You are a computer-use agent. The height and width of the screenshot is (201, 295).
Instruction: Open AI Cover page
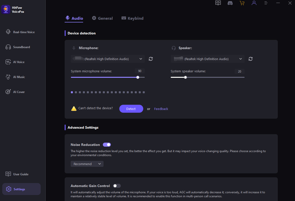18,92
